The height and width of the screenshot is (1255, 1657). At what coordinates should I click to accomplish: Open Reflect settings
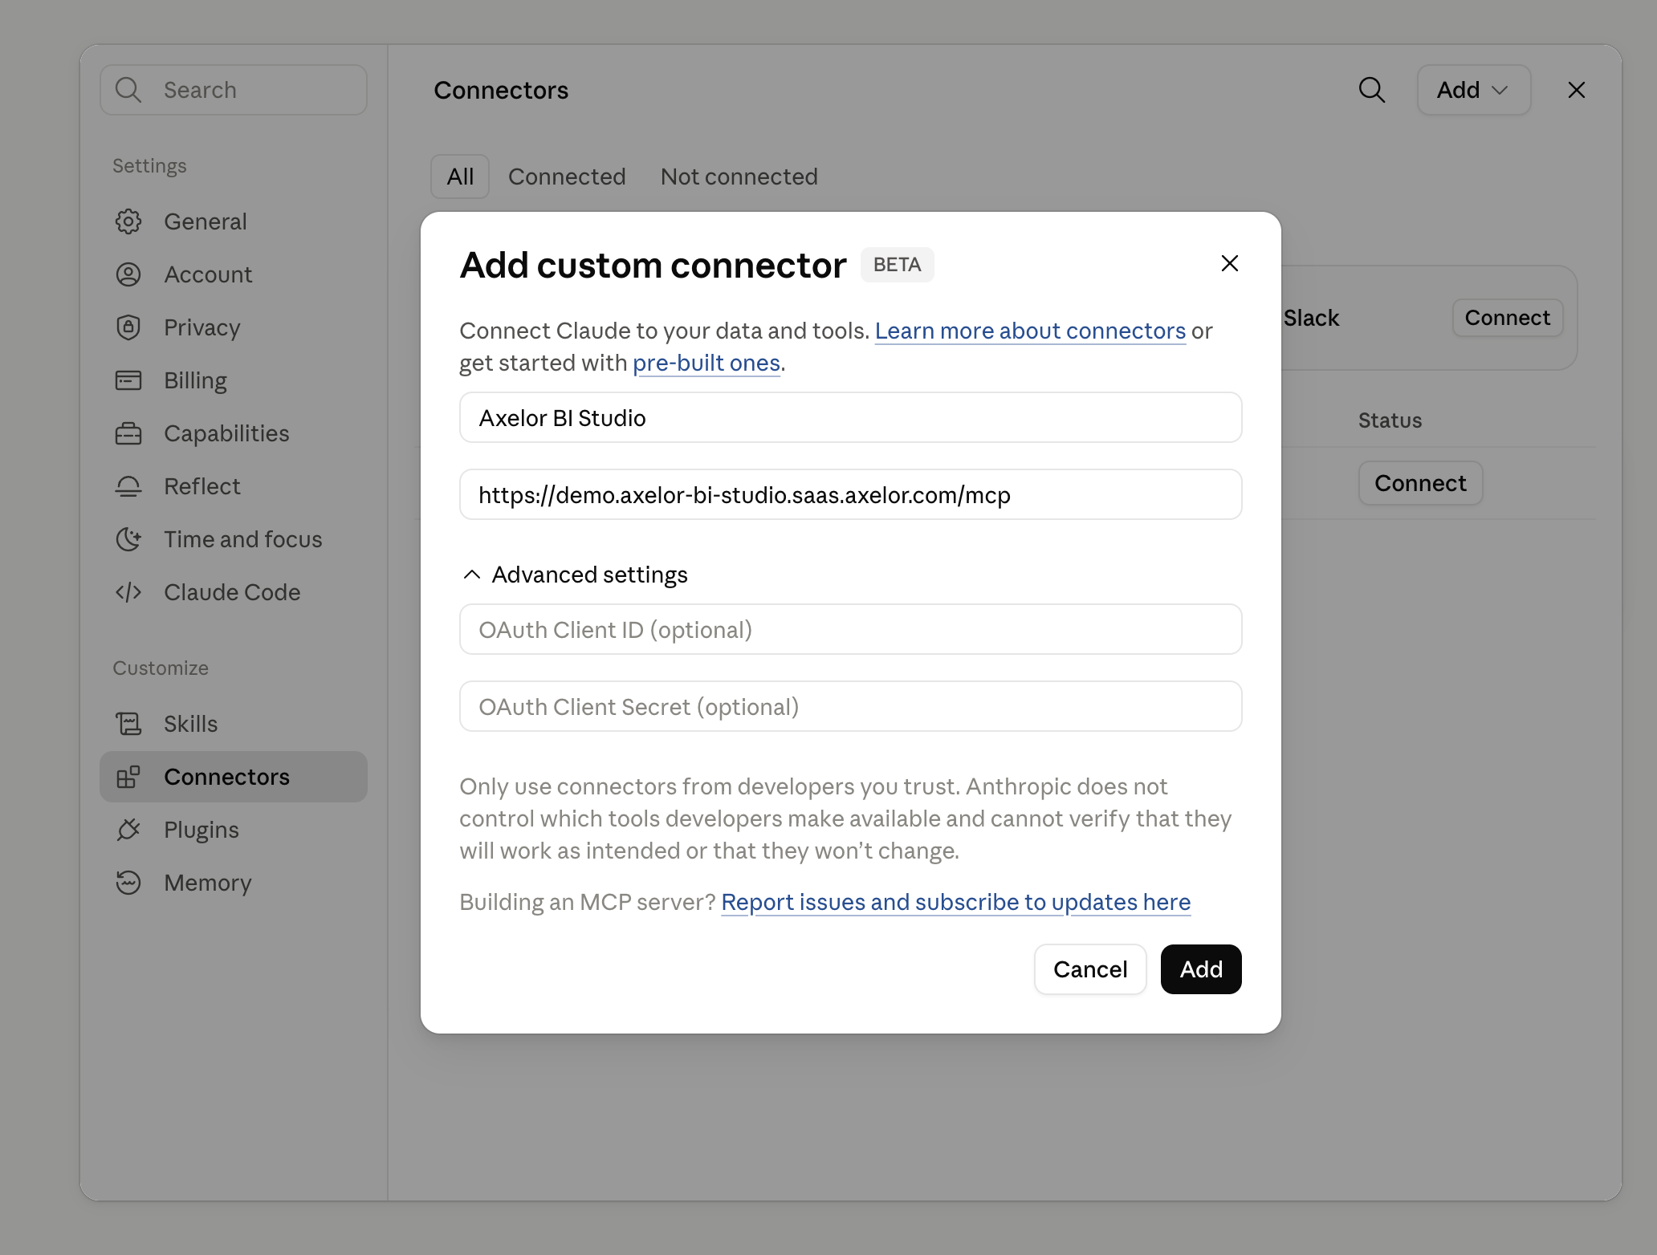pos(234,486)
